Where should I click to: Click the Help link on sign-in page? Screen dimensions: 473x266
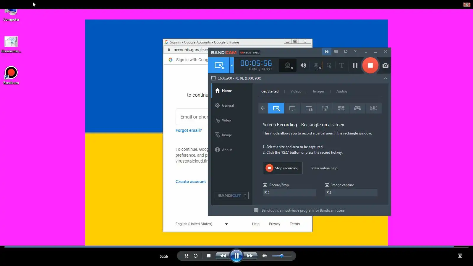(x=256, y=224)
